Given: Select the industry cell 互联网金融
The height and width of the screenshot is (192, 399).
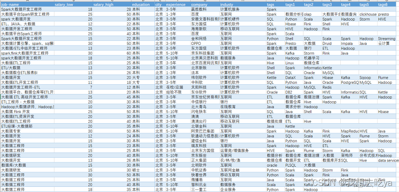Looking at the screenshot, I should click(x=243, y=170).
